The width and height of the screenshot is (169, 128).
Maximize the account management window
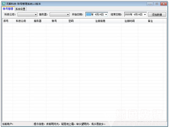[x=157, y=4]
